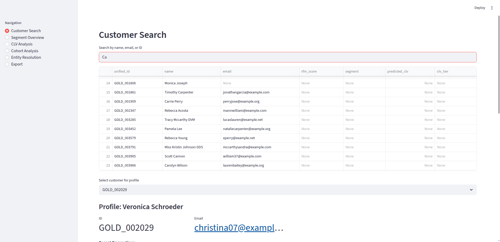
Task: Select Entity Resolution navigation option
Action: click(x=26, y=57)
